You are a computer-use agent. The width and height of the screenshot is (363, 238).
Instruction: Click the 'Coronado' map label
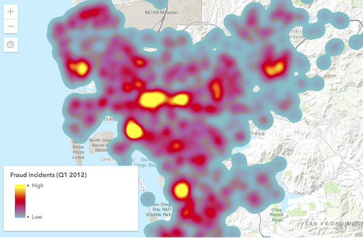click(108, 159)
